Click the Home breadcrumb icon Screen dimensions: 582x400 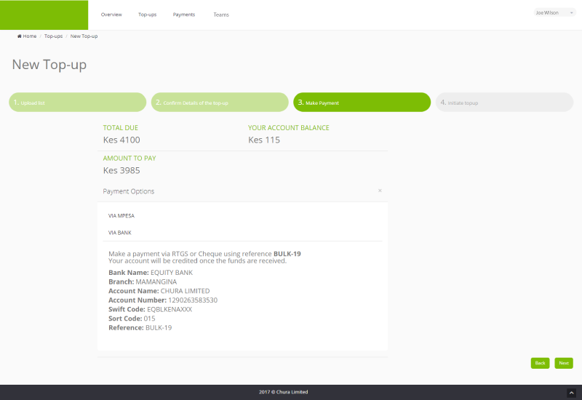pos(20,36)
